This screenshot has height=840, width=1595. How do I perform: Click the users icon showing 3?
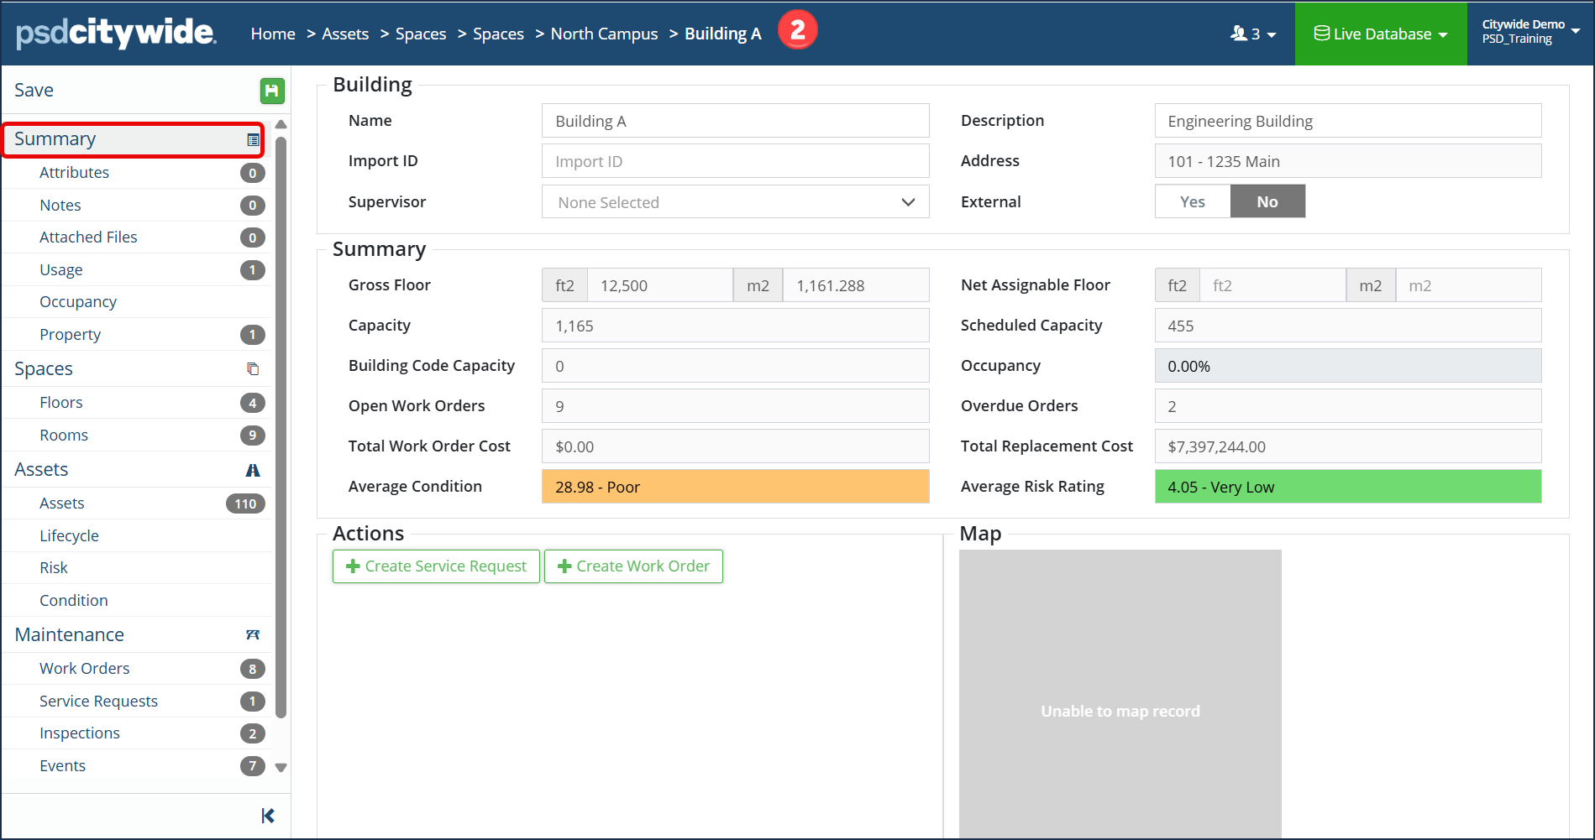[x=1253, y=34]
